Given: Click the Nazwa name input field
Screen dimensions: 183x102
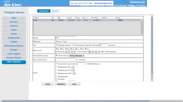Looking at the screenshot, I should point(66,38).
